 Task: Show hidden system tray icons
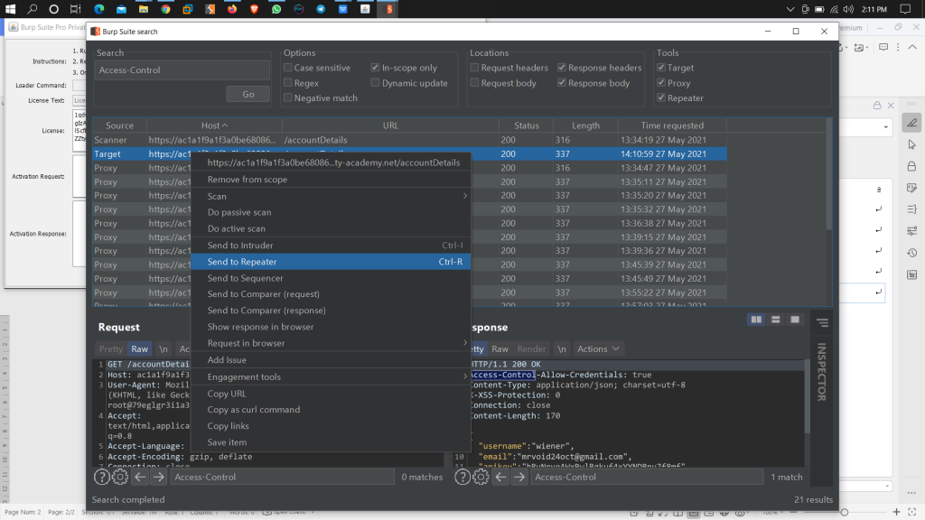(x=790, y=9)
